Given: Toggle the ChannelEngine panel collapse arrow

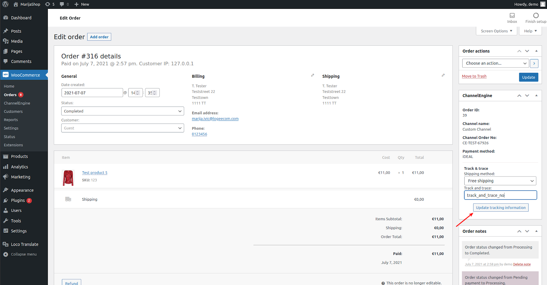Looking at the screenshot, I should tap(536, 96).
